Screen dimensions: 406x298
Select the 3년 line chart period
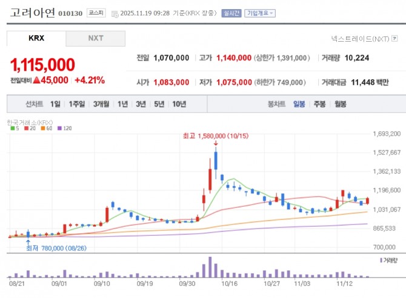(141, 104)
